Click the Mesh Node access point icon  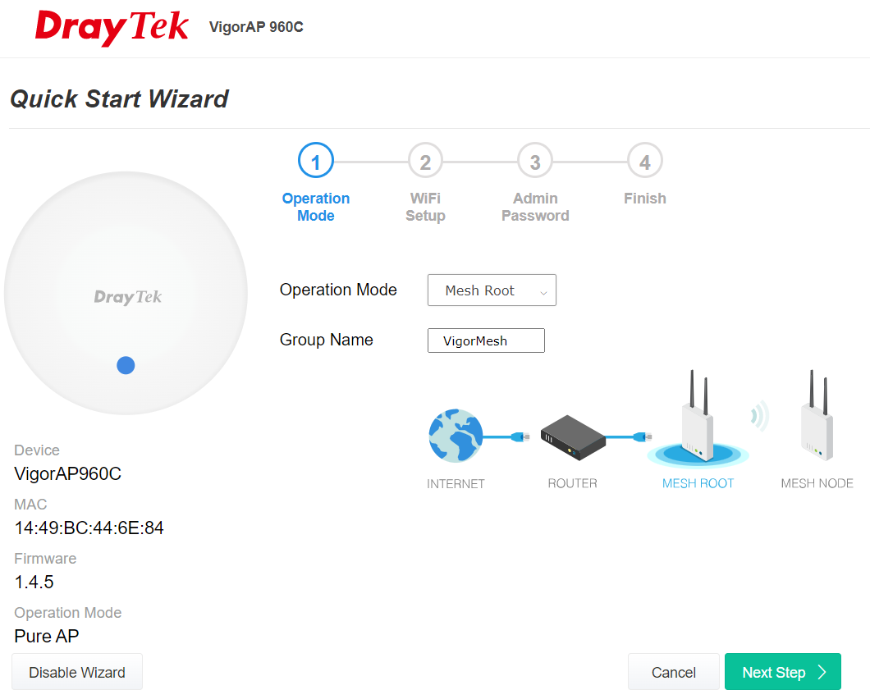pyautogui.click(x=817, y=415)
